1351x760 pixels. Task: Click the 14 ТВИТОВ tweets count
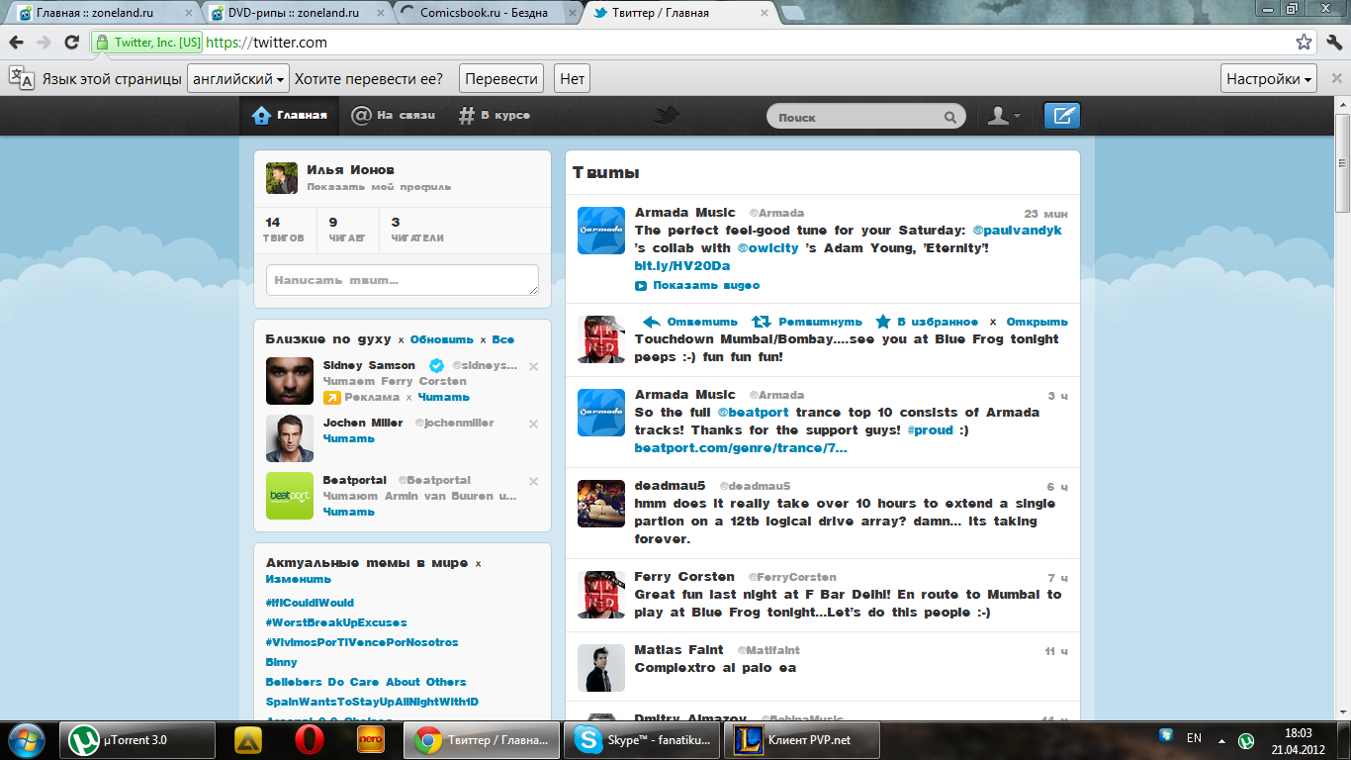point(284,230)
